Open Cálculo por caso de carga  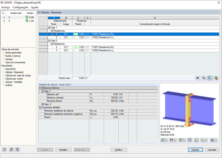tap(18, 75)
